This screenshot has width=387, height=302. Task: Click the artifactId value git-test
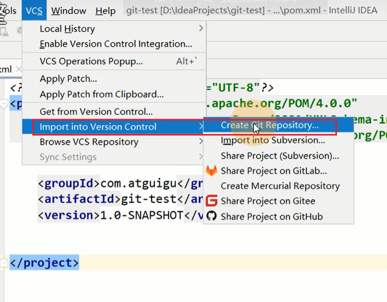point(149,199)
